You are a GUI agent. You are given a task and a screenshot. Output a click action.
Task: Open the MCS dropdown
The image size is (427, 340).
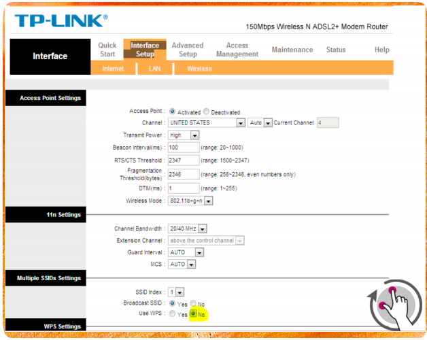182,265
